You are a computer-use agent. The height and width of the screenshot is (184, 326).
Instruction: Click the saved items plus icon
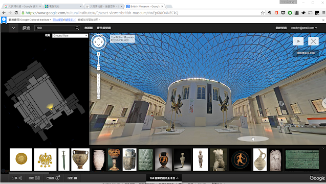(x=58, y=178)
